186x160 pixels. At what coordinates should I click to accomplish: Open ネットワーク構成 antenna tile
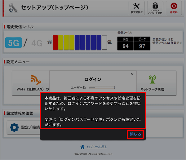click(156, 83)
